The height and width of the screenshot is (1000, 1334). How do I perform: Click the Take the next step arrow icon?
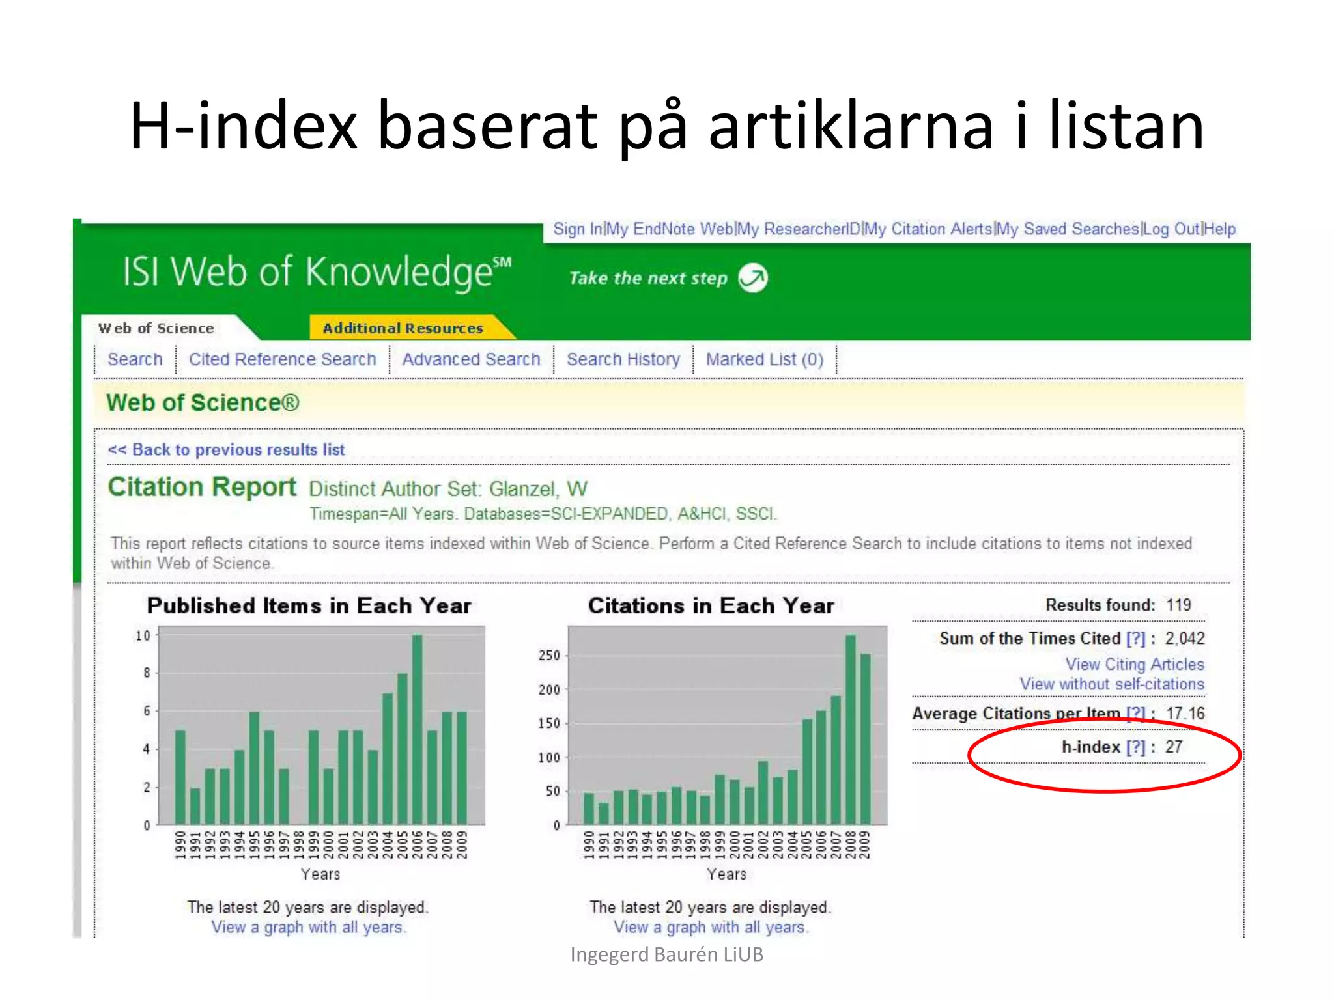[753, 278]
